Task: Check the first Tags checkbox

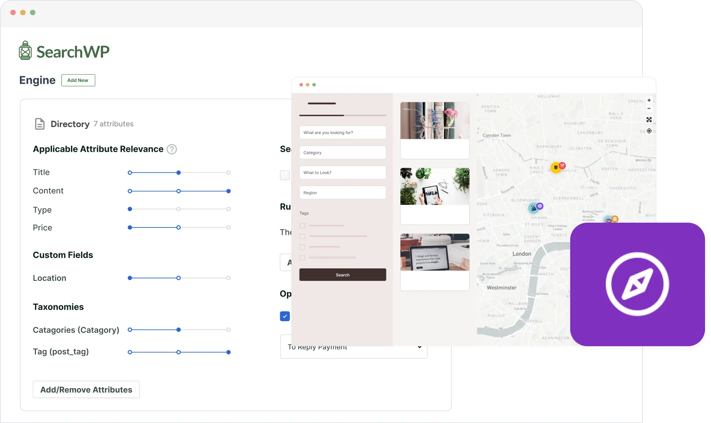Action: (302, 225)
